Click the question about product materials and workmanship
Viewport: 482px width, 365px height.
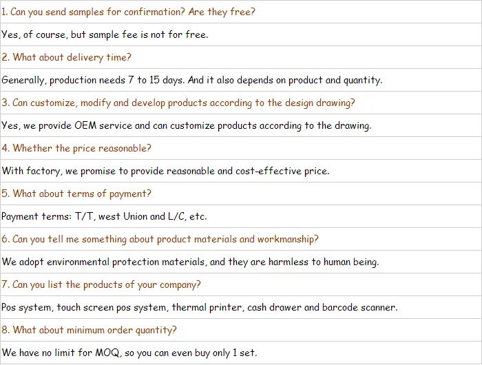[160, 240]
